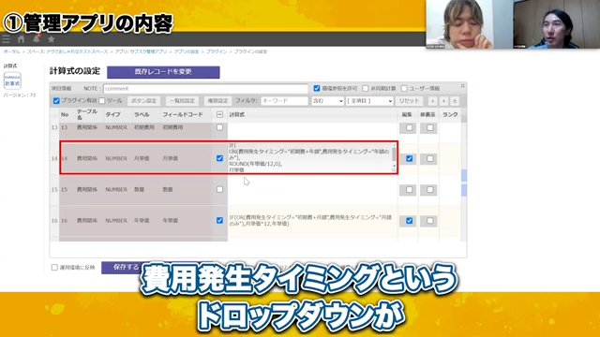Click the テーブル名 column header
Image resolution: width=600 pixels, height=337 pixels.
[x=87, y=114]
